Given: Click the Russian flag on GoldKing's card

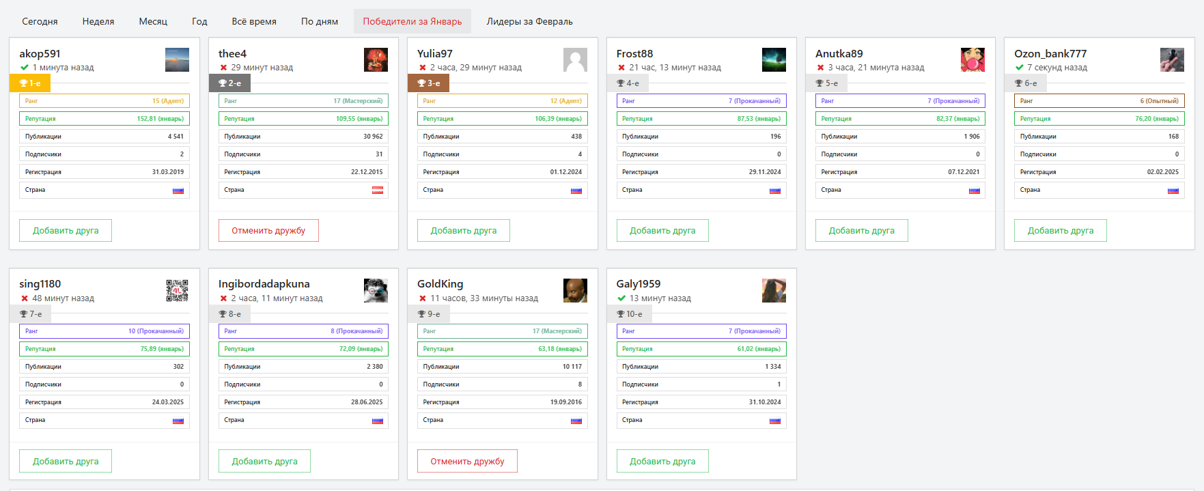Looking at the screenshot, I should 576,421.
